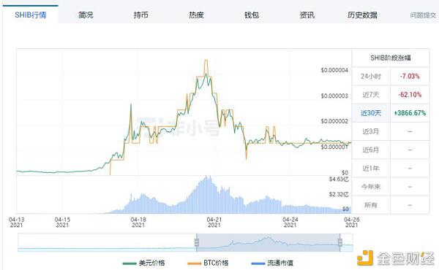Click the -62.10% seven-day change value
Viewport: 439px width, 270px height.
[410, 94]
